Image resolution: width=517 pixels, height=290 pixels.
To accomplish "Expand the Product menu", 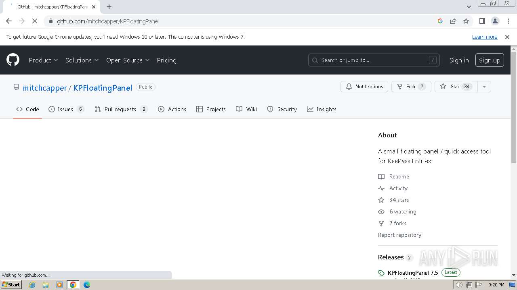I will [x=43, y=60].
